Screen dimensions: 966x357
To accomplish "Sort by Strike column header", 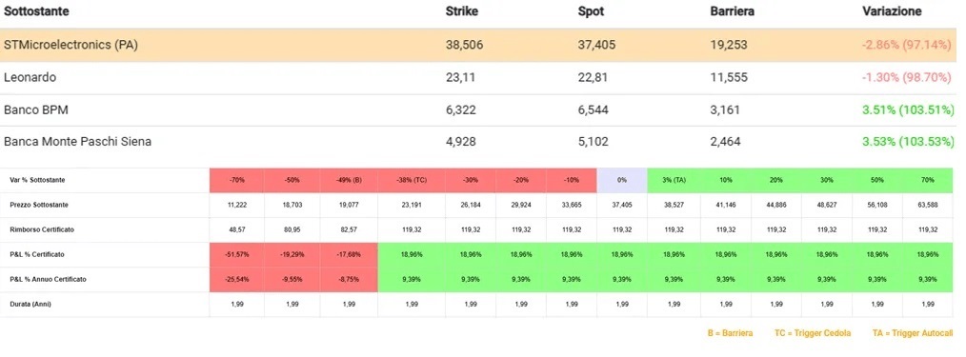I will [461, 11].
